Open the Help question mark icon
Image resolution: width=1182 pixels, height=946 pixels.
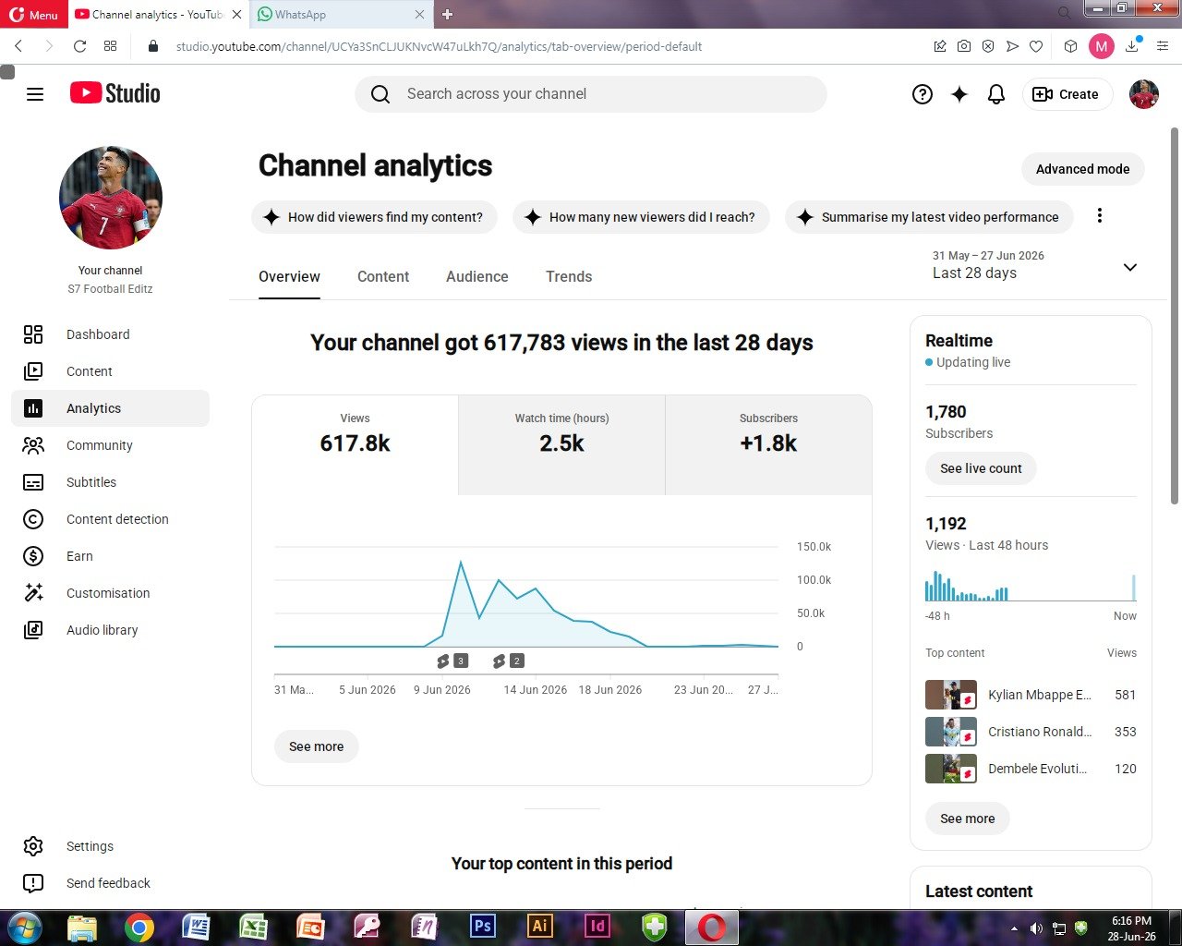click(x=923, y=94)
